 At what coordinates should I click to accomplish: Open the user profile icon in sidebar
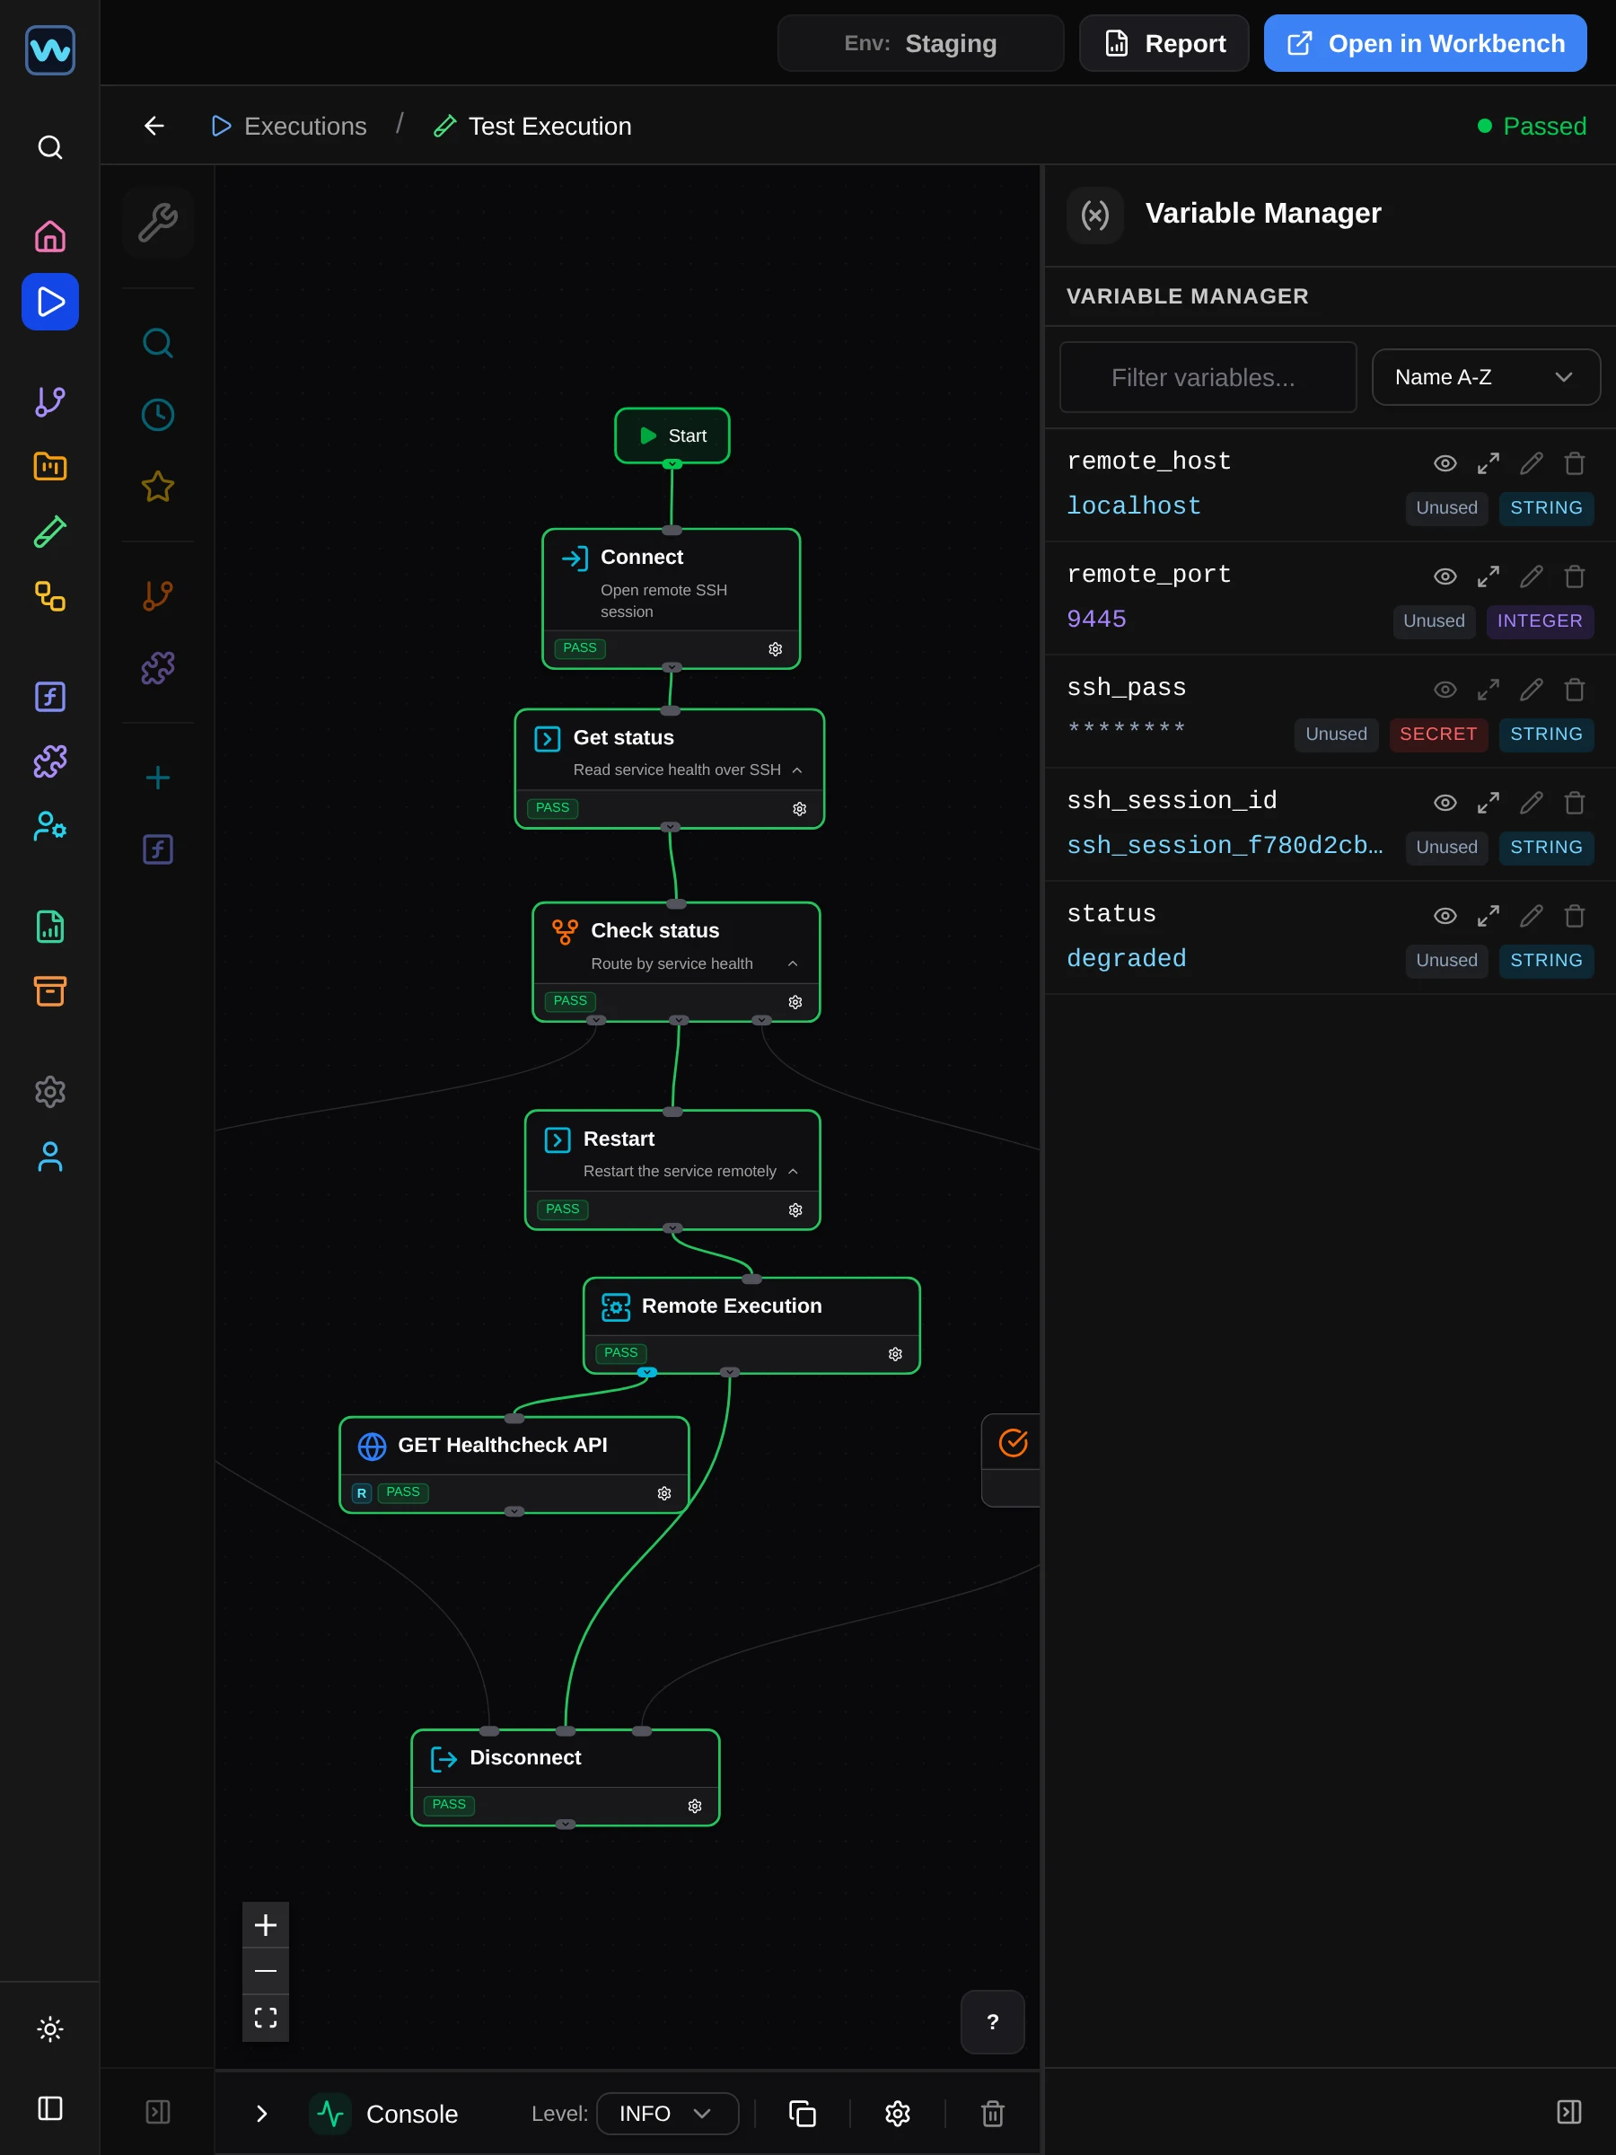click(49, 1157)
